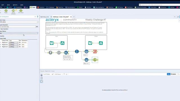
Task: Click the RegEx_Match annotation on canvas
Action: [68, 58]
